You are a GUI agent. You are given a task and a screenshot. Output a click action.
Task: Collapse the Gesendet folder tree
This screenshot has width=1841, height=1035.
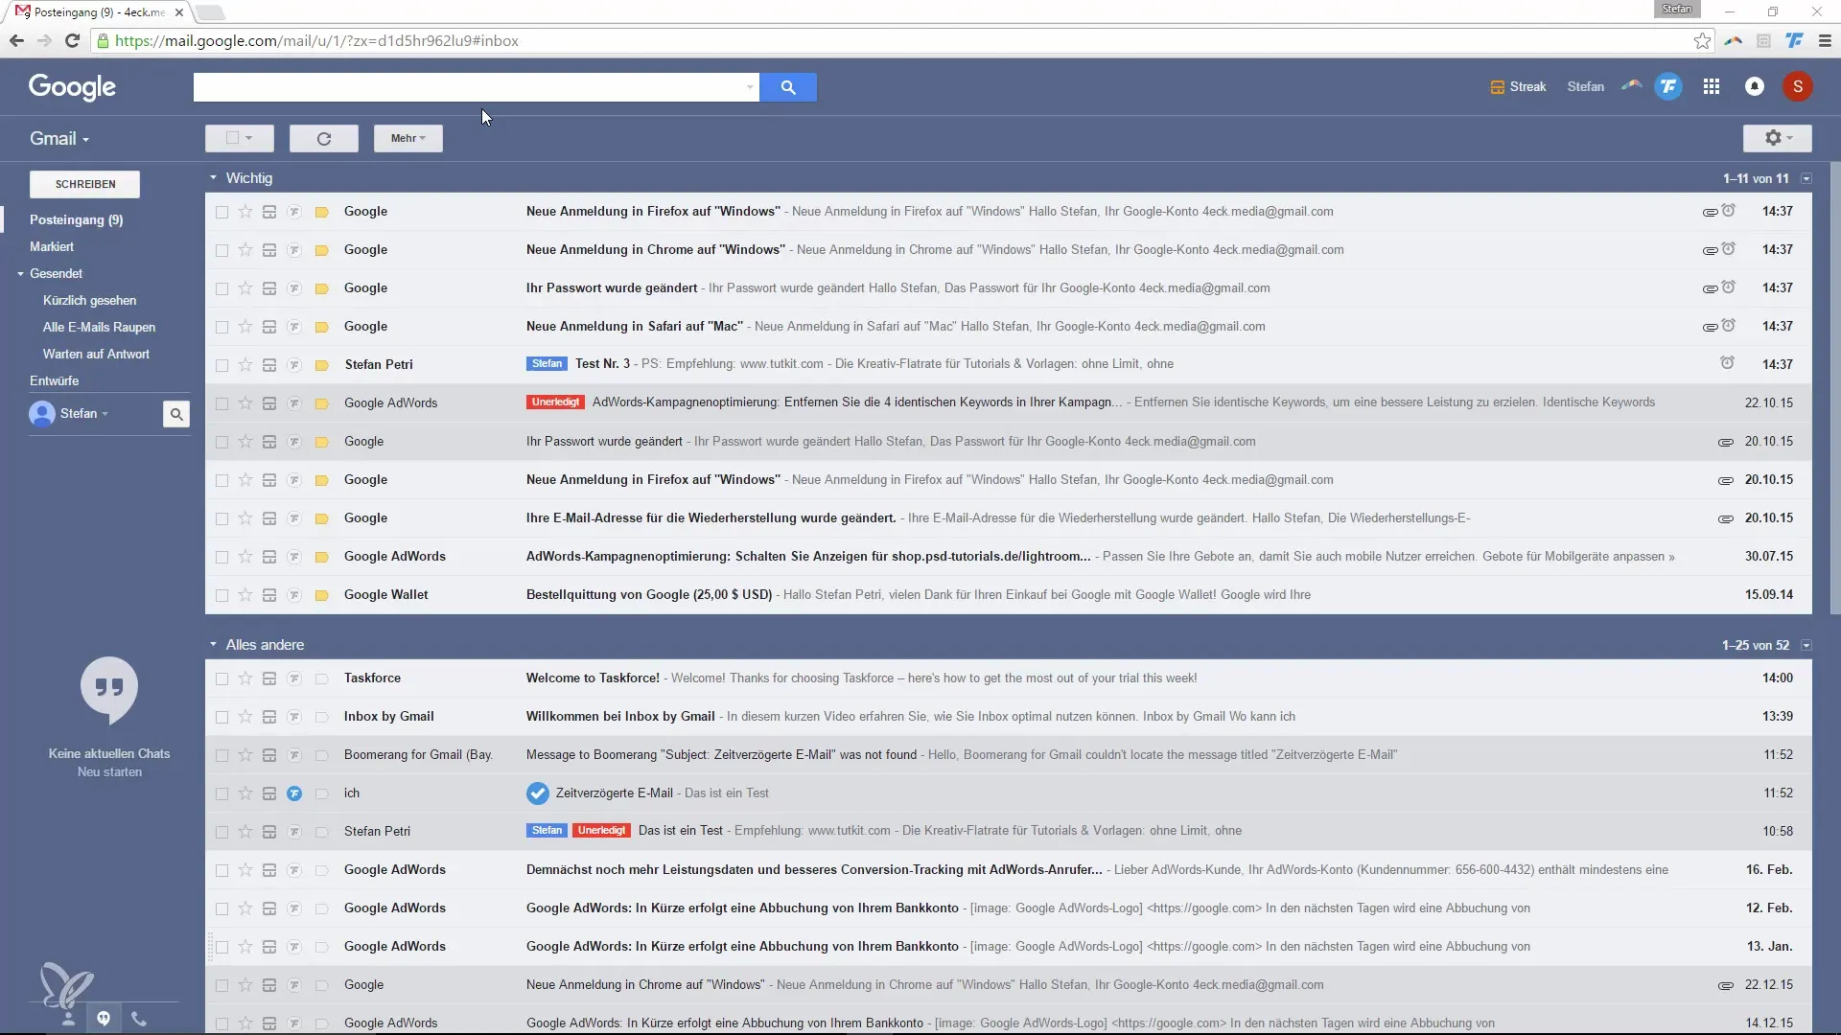20,274
